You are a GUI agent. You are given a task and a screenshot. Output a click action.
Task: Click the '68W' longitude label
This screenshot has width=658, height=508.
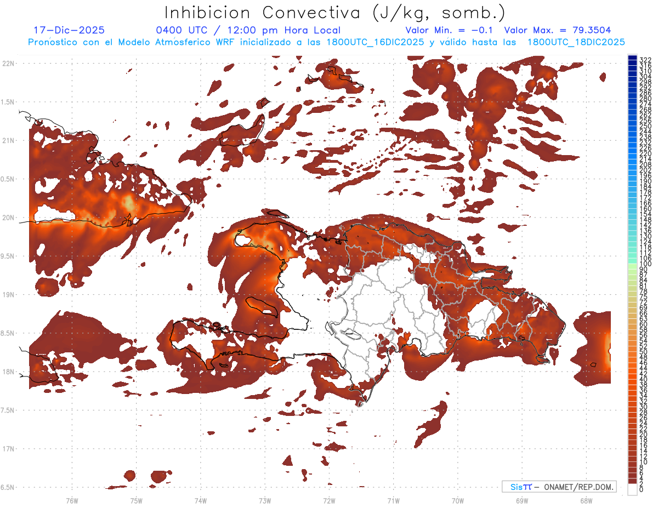pos(586,500)
